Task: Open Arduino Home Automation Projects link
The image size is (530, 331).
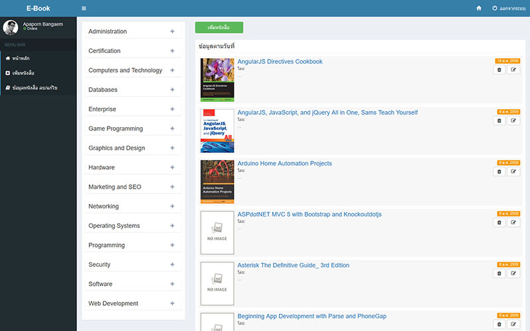Action: (x=285, y=164)
